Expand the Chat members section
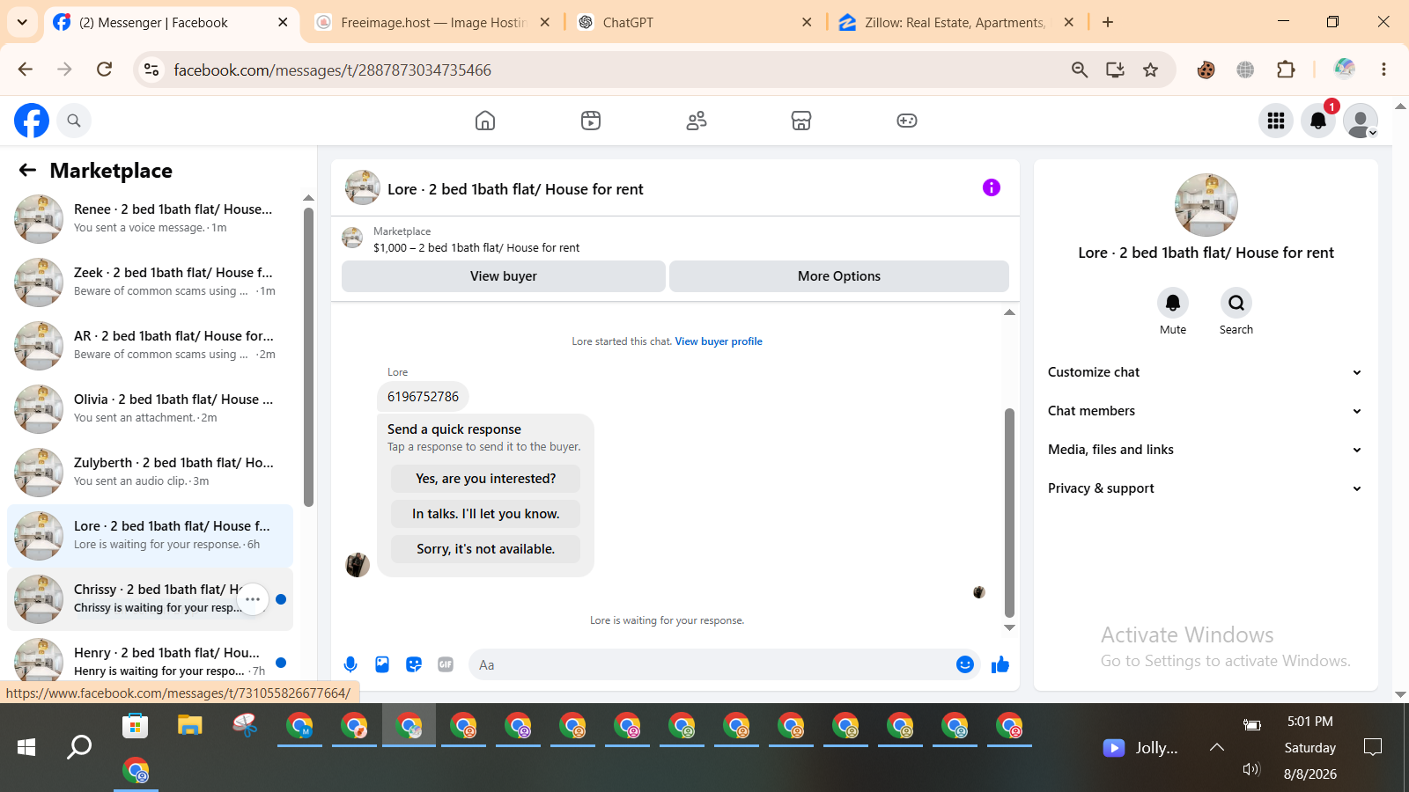1409x792 pixels. click(1205, 411)
